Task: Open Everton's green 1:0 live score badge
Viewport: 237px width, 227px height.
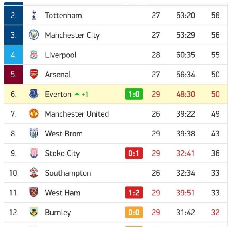Action: [134, 94]
